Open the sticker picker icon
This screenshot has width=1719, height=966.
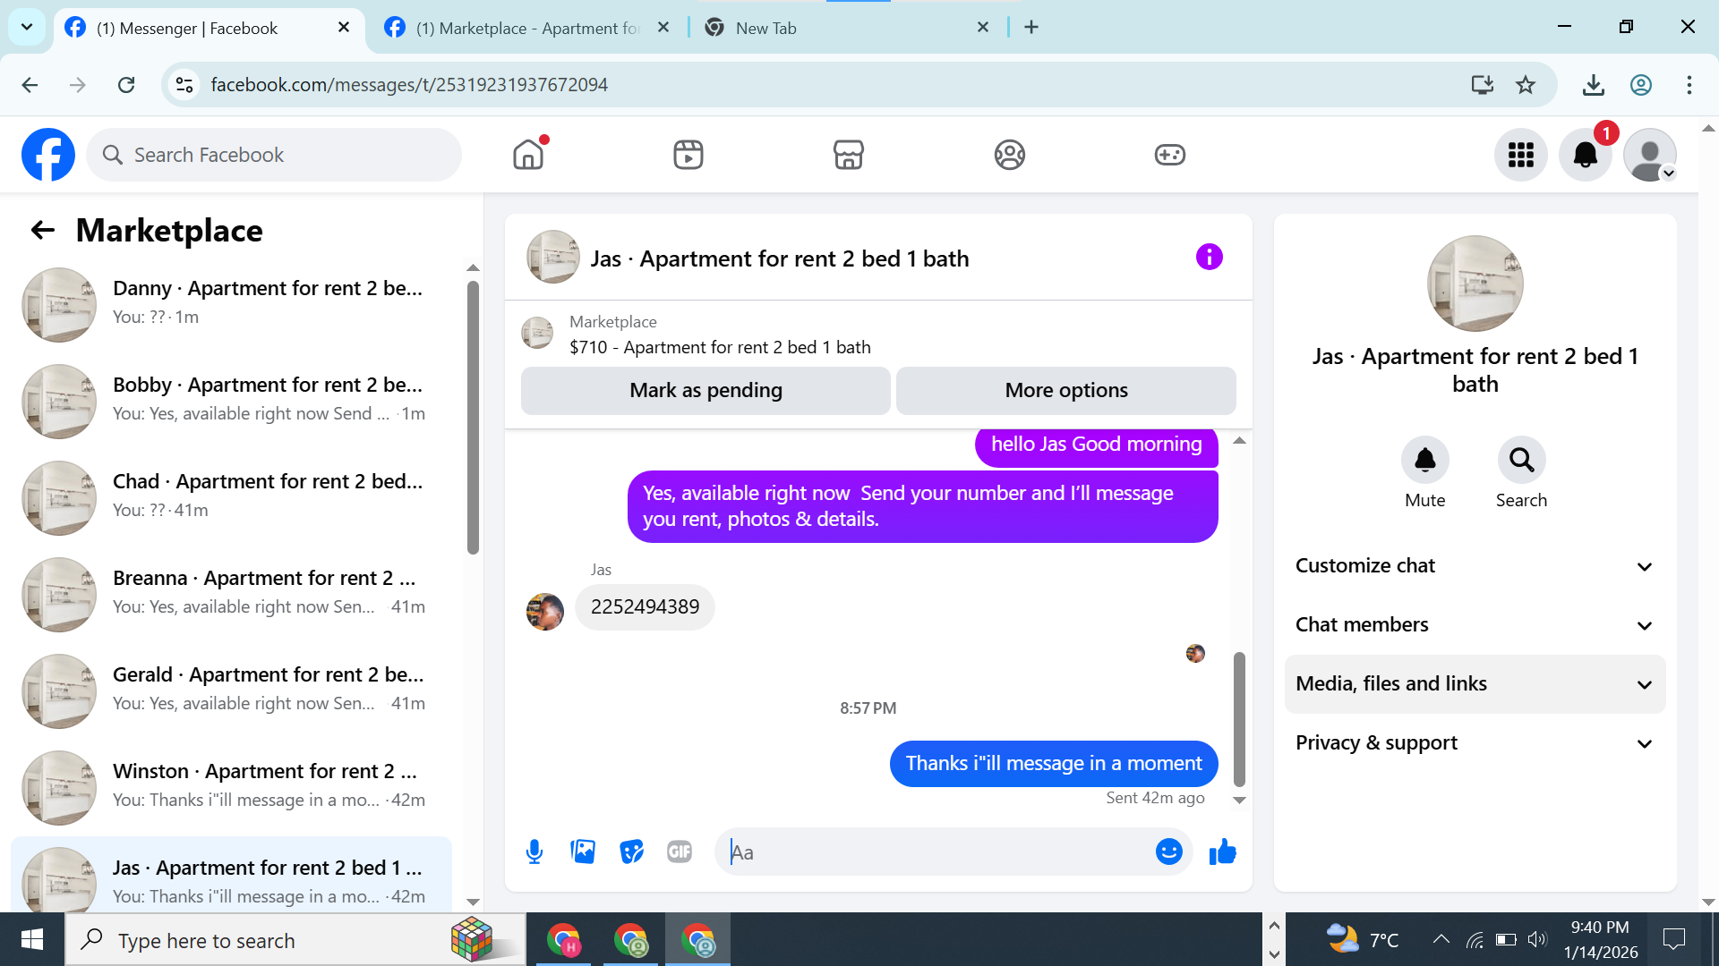631,852
